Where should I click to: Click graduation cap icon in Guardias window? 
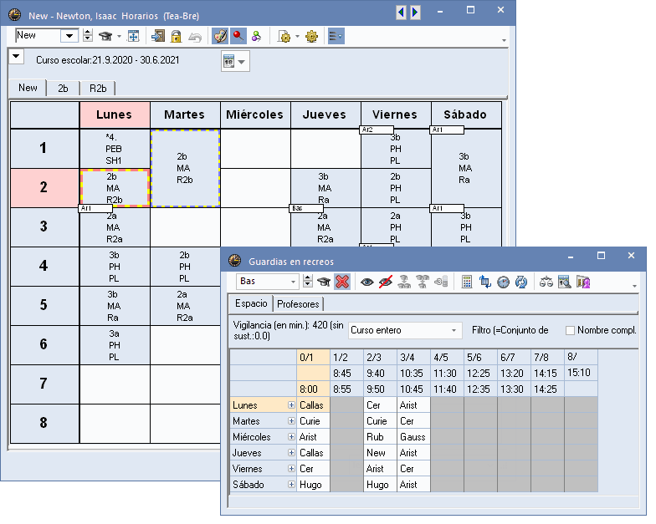pyautogui.click(x=324, y=282)
